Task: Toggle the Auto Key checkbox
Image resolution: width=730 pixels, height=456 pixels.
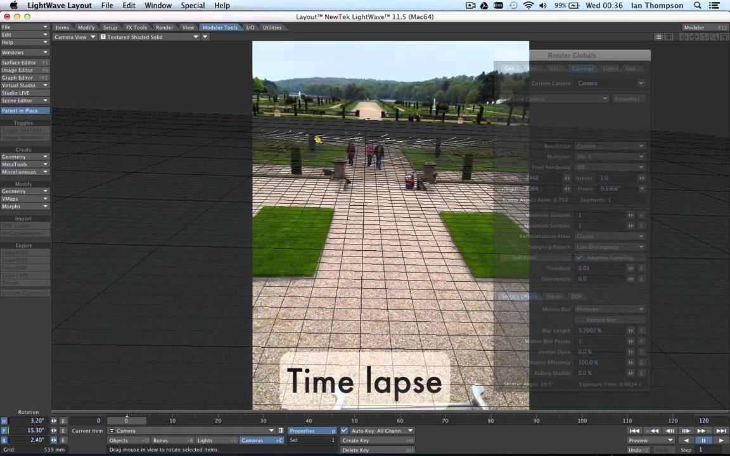Action: (345, 431)
